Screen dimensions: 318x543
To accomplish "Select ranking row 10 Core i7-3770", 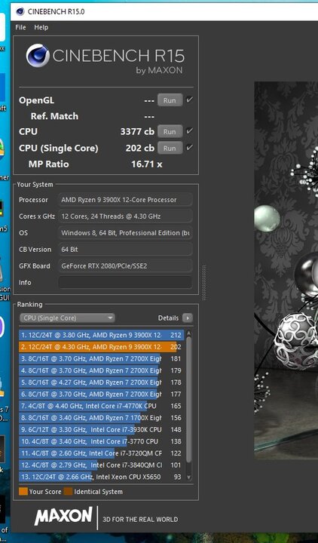I will point(102,441).
